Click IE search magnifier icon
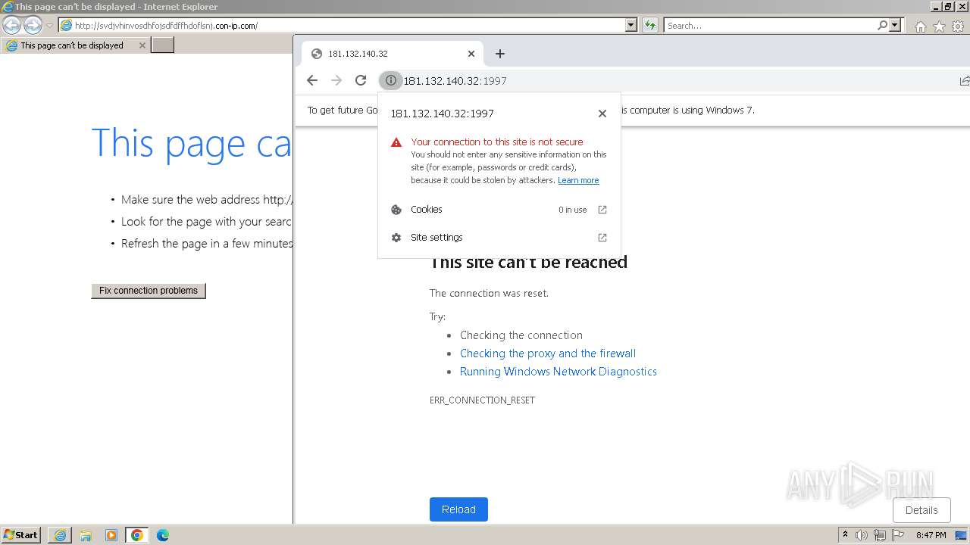 tap(882, 25)
